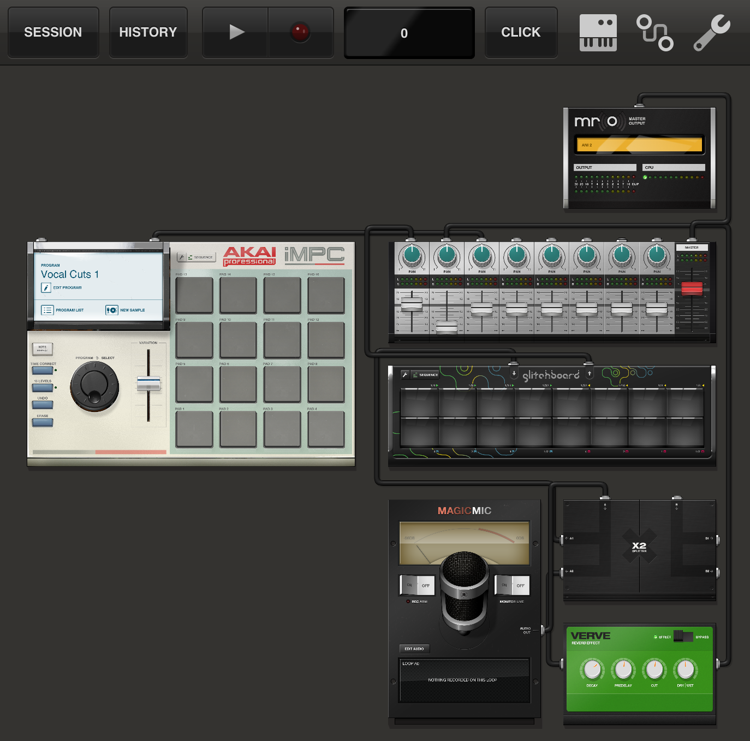
Task: Tap iMPC Pad 7
Action: (282, 384)
